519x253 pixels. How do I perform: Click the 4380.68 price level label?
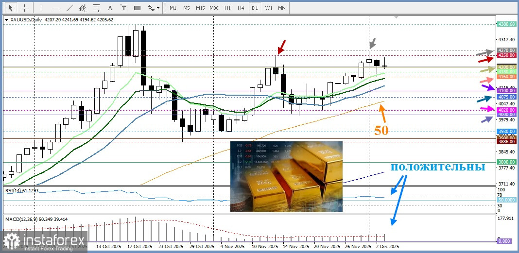[506, 24]
